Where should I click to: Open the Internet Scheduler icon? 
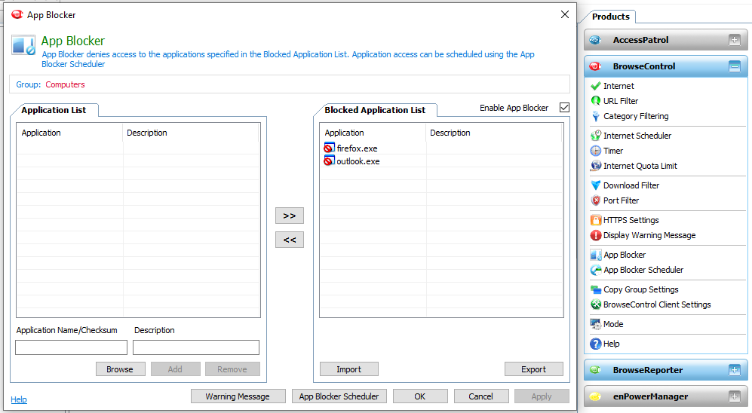pos(595,136)
